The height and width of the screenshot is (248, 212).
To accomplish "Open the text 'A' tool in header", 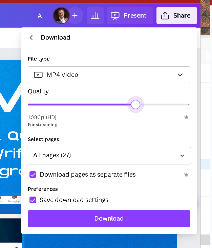I will click(40, 16).
